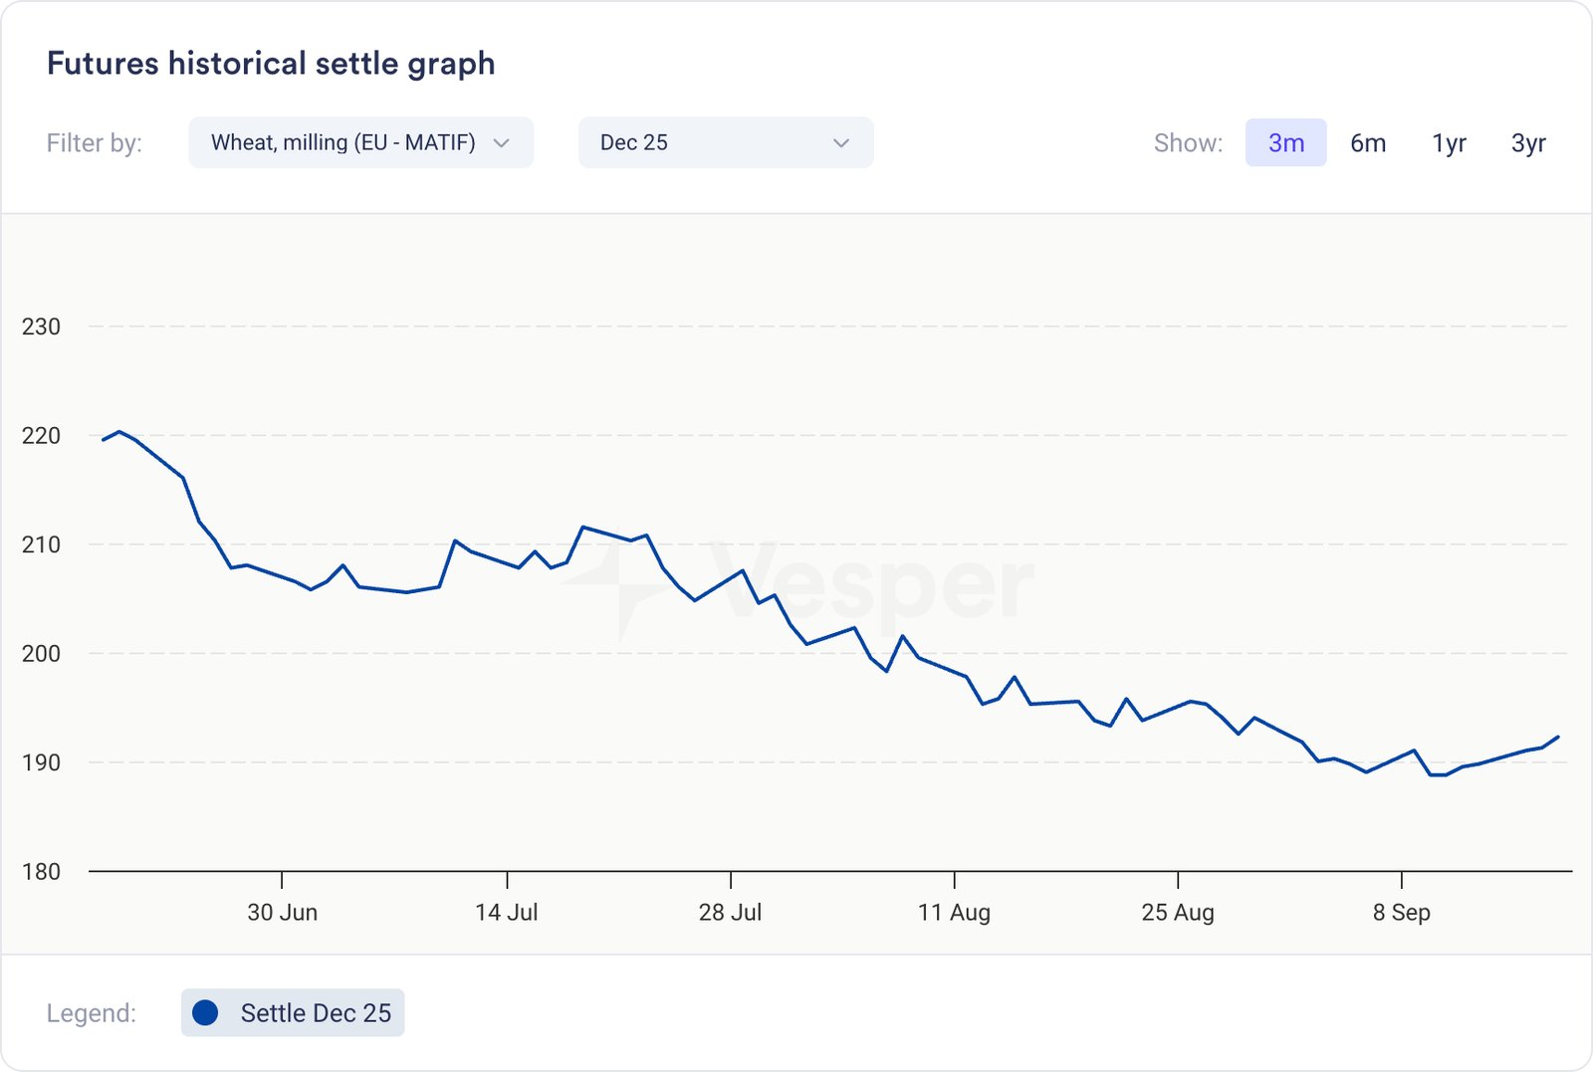
Task: Show the 1yr time range
Action: [1449, 143]
